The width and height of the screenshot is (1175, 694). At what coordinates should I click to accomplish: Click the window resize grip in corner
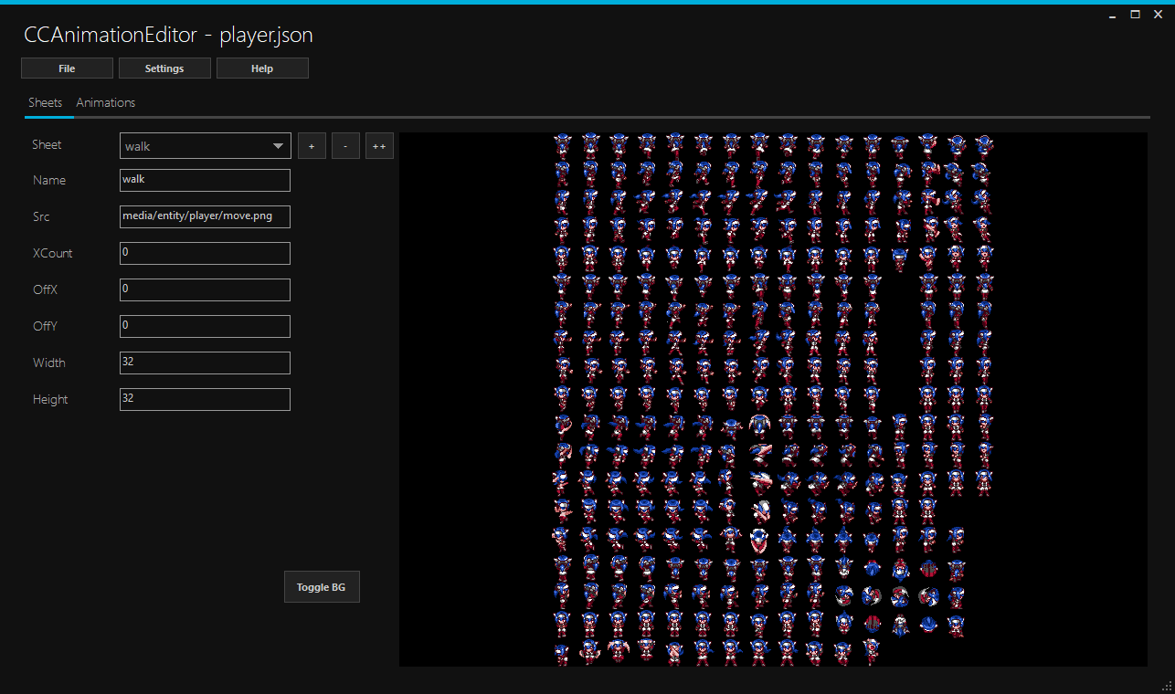tap(1167, 686)
